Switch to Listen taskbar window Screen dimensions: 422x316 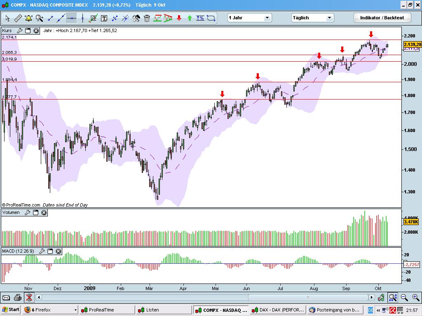[163, 310]
